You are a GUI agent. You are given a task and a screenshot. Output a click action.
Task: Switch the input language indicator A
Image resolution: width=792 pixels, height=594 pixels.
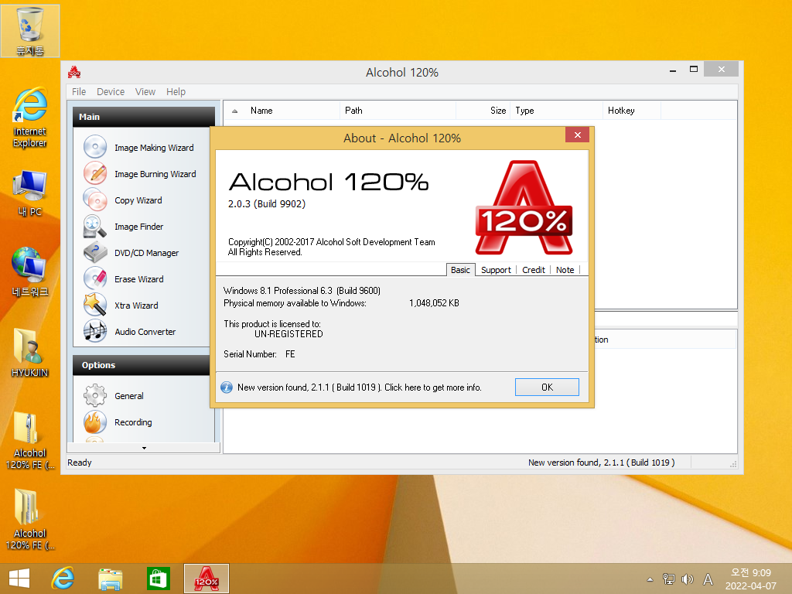pyautogui.click(x=708, y=579)
